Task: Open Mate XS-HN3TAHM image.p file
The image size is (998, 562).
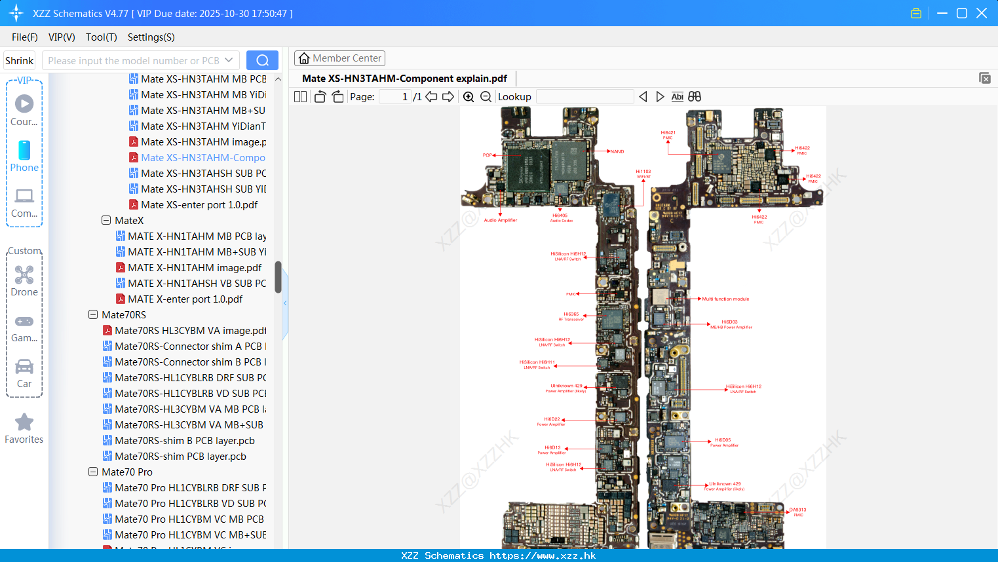Action: (197, 142)
